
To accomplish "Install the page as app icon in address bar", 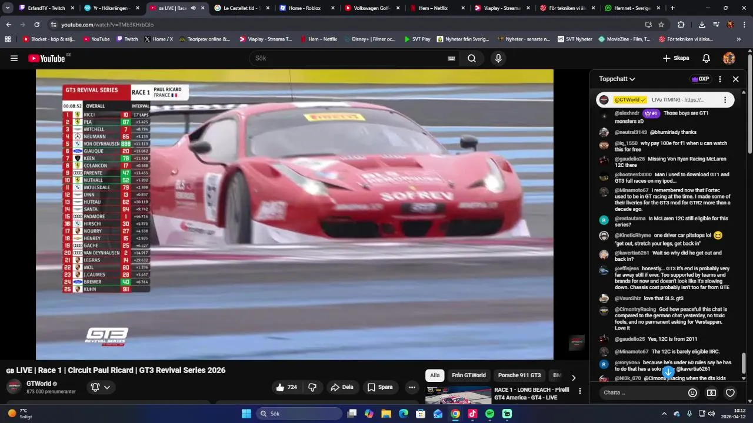I will [648, 25].
